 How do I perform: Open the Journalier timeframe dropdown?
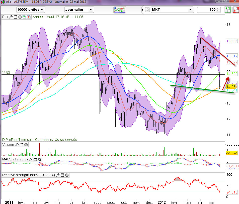(79, 10)
